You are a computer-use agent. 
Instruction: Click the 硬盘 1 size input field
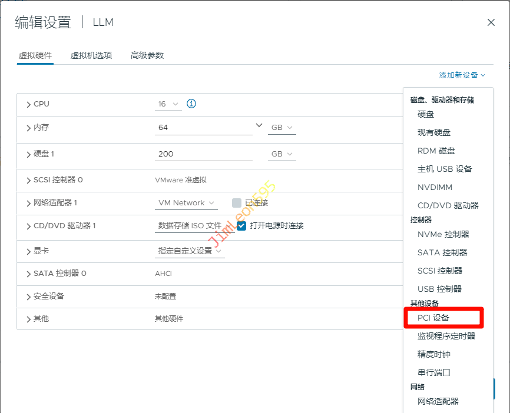203,154
